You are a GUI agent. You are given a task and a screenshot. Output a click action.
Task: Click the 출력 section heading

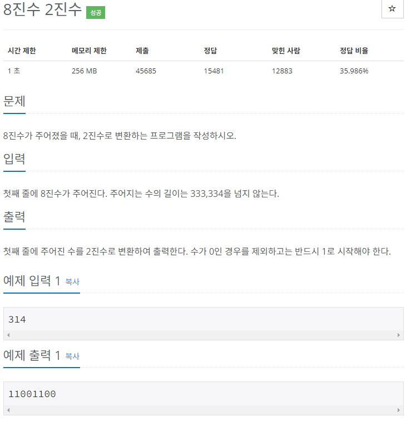click(14, 217)
